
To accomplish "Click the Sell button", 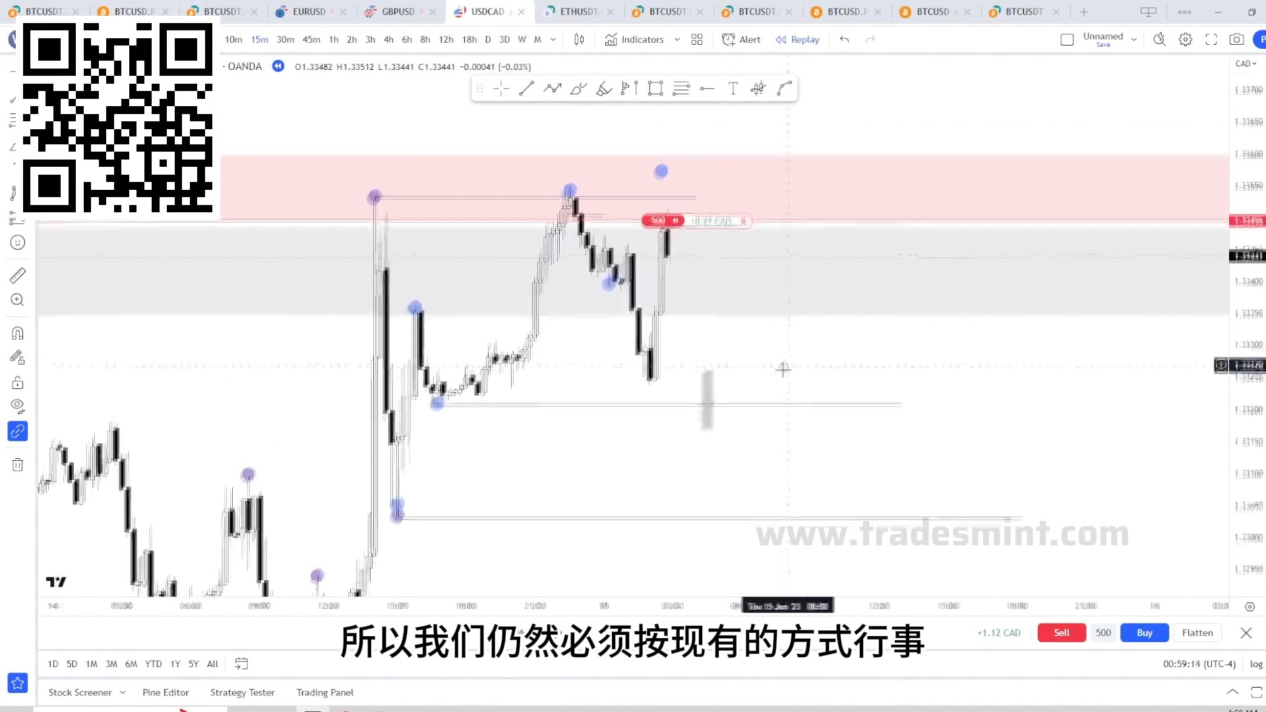I will point(1061,632).
